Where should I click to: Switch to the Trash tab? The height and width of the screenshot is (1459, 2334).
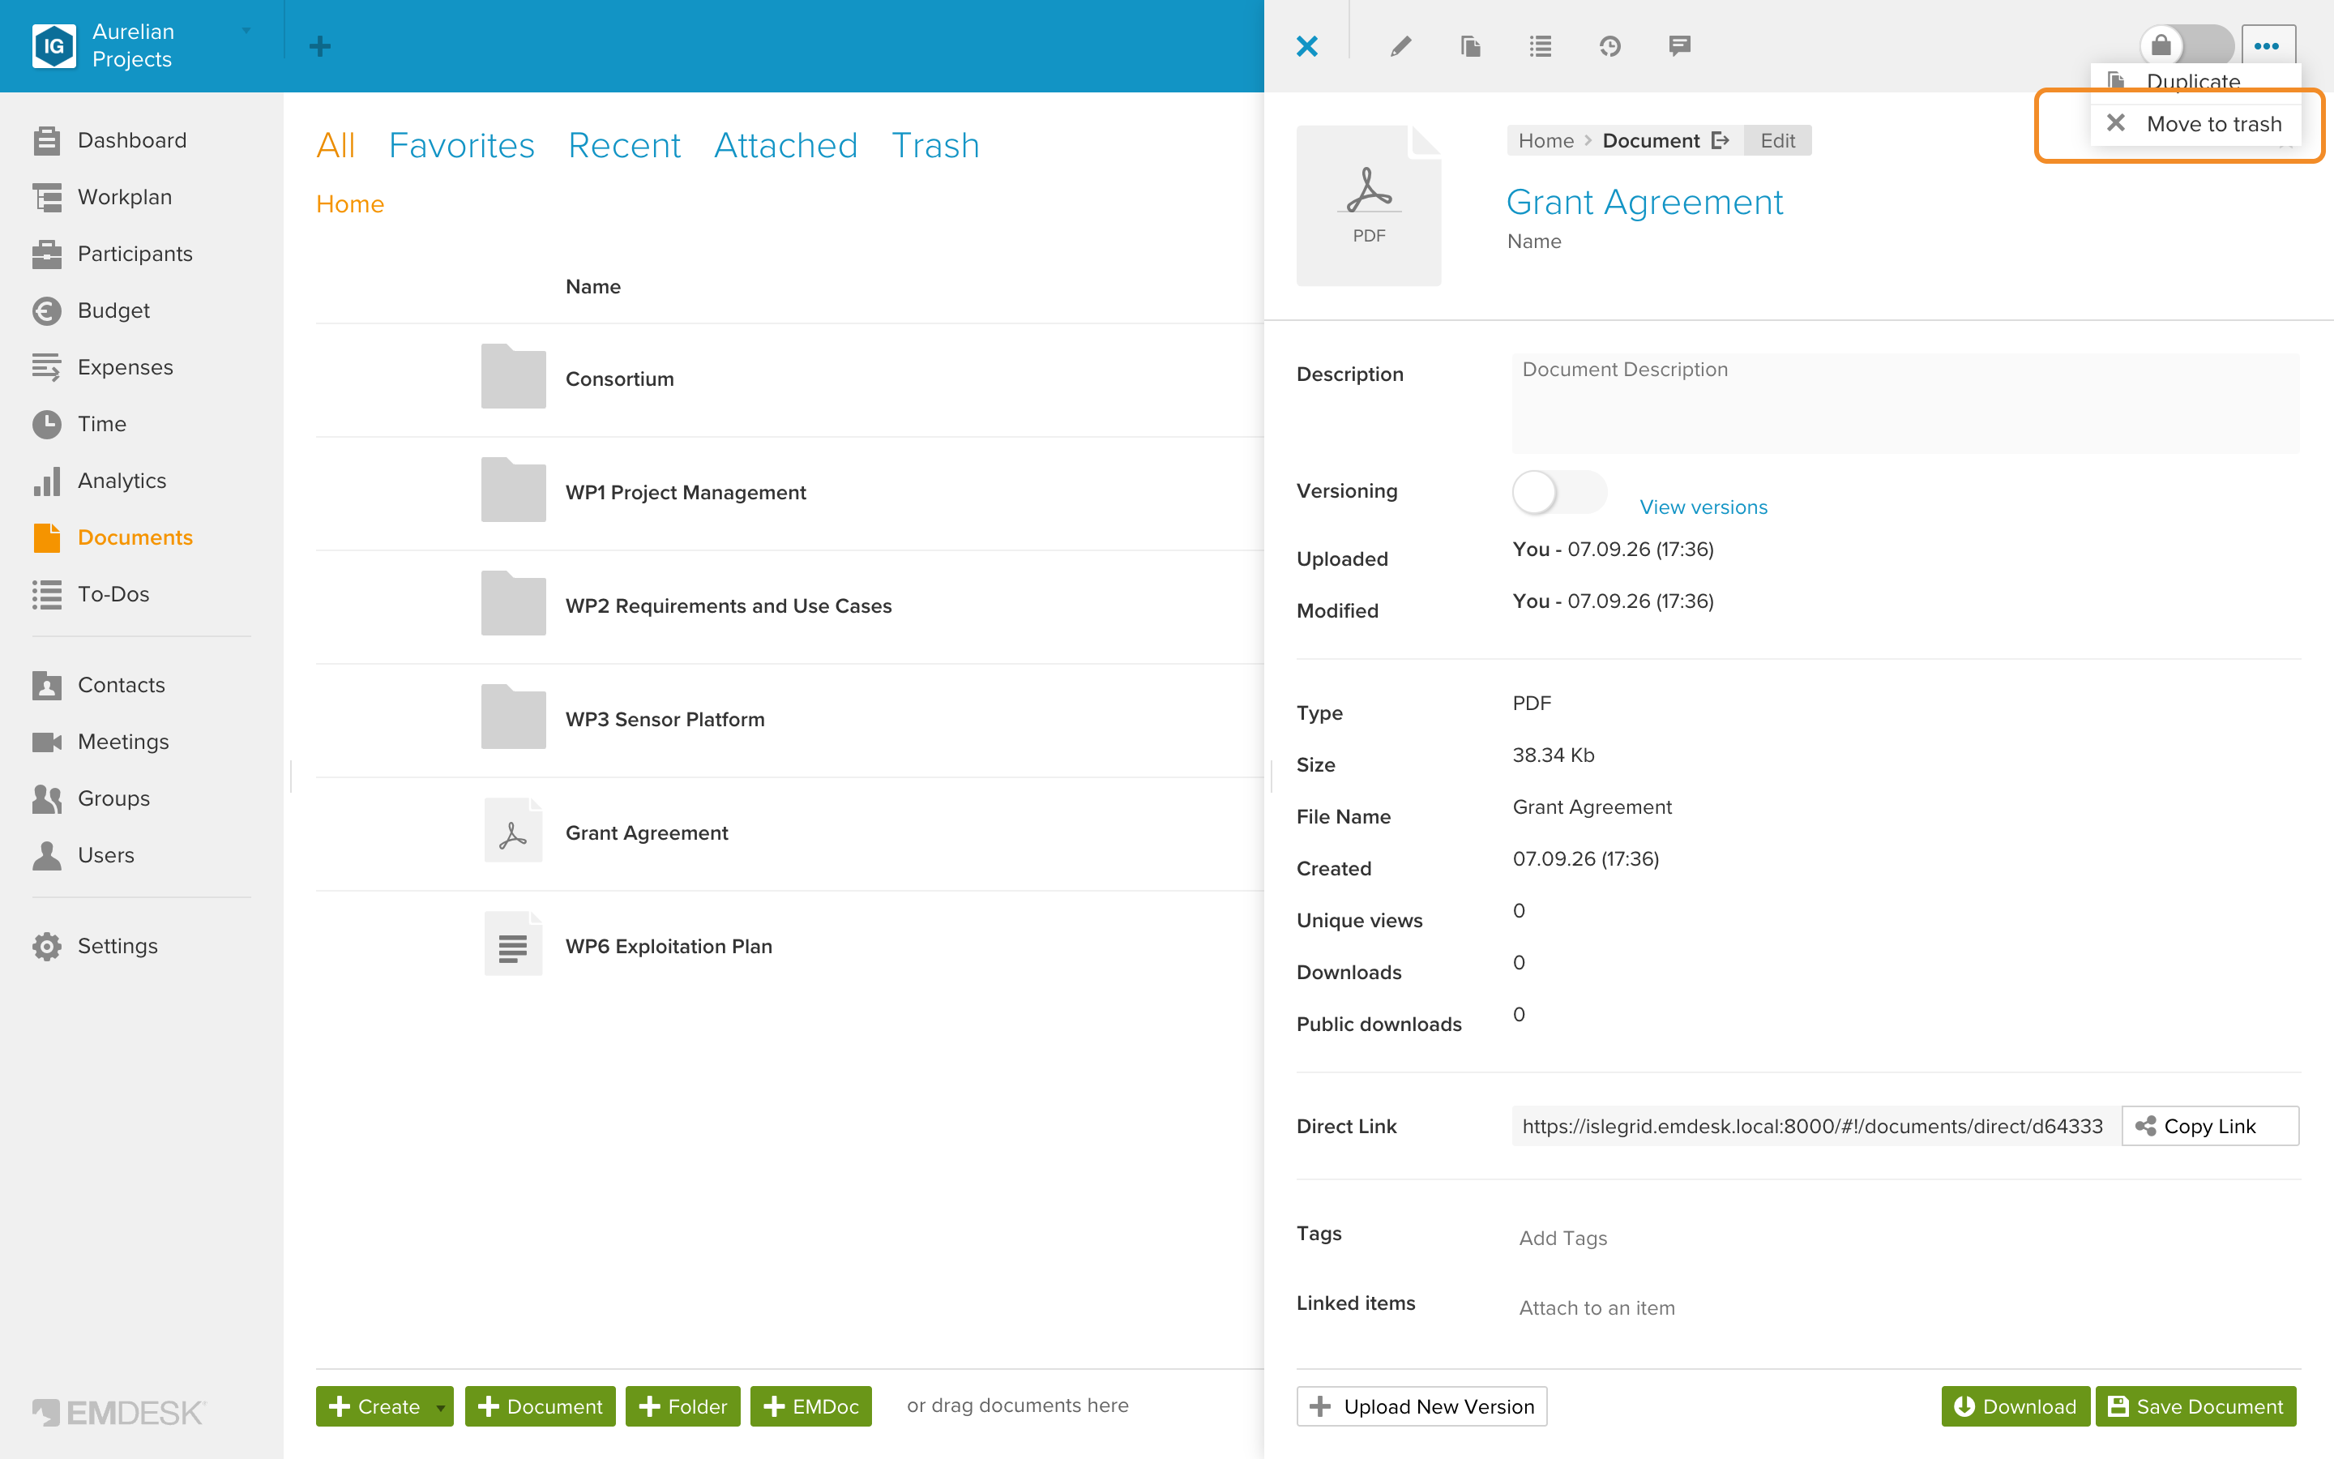[x=934, y=146]
